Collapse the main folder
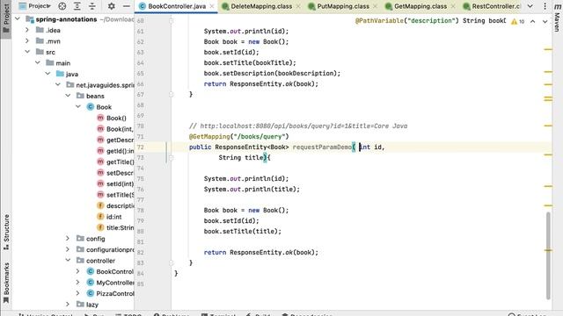Viewport: 563px width, 316px height. coord(37,62)
